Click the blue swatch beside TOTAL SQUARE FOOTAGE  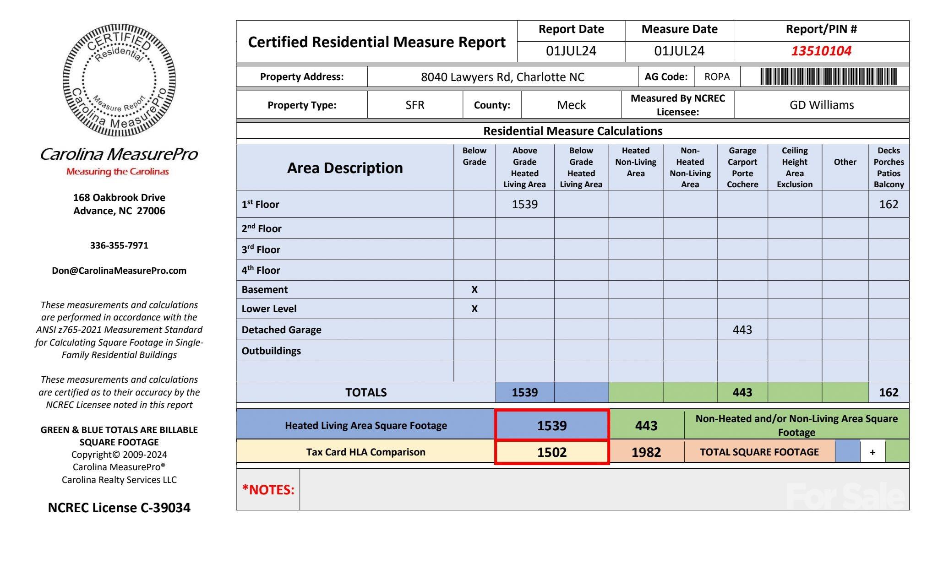point(847,452)
